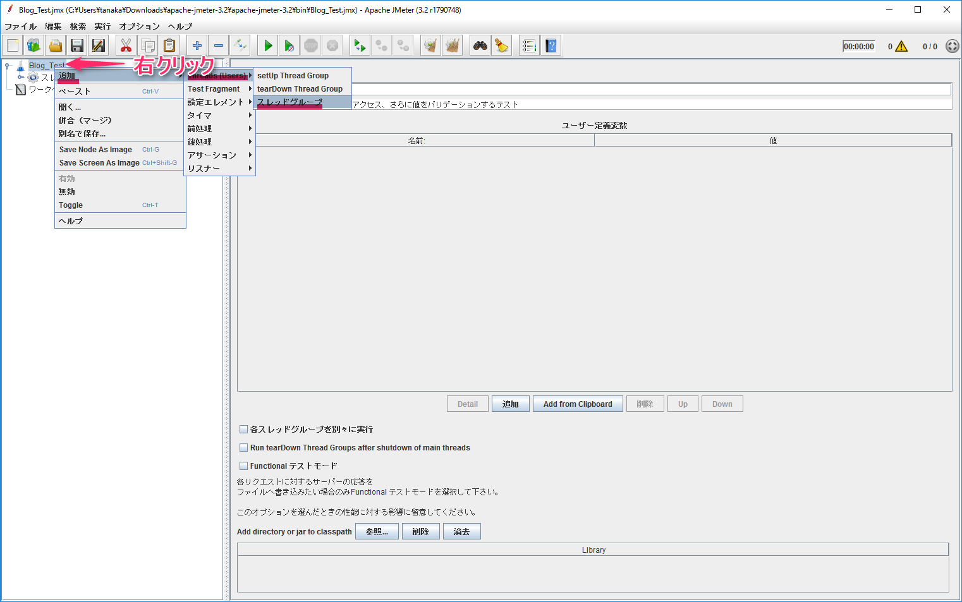Open the Function Helper list icon
Screen dimensions: 962x602
point(530,45)
